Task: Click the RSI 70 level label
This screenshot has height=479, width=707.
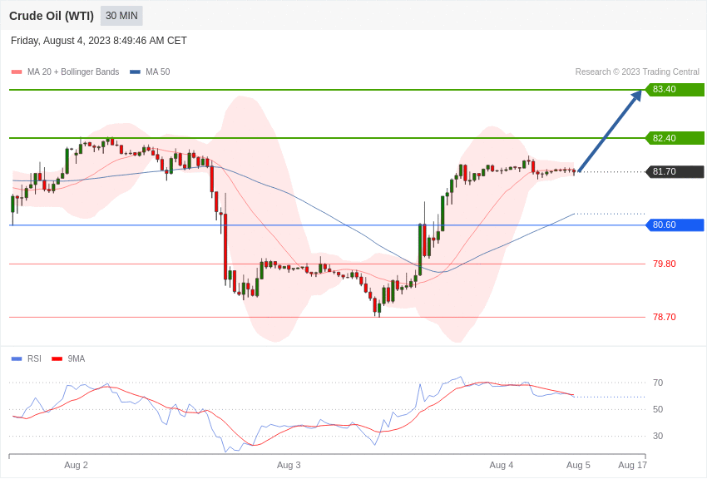Action: tap(658, 383)
